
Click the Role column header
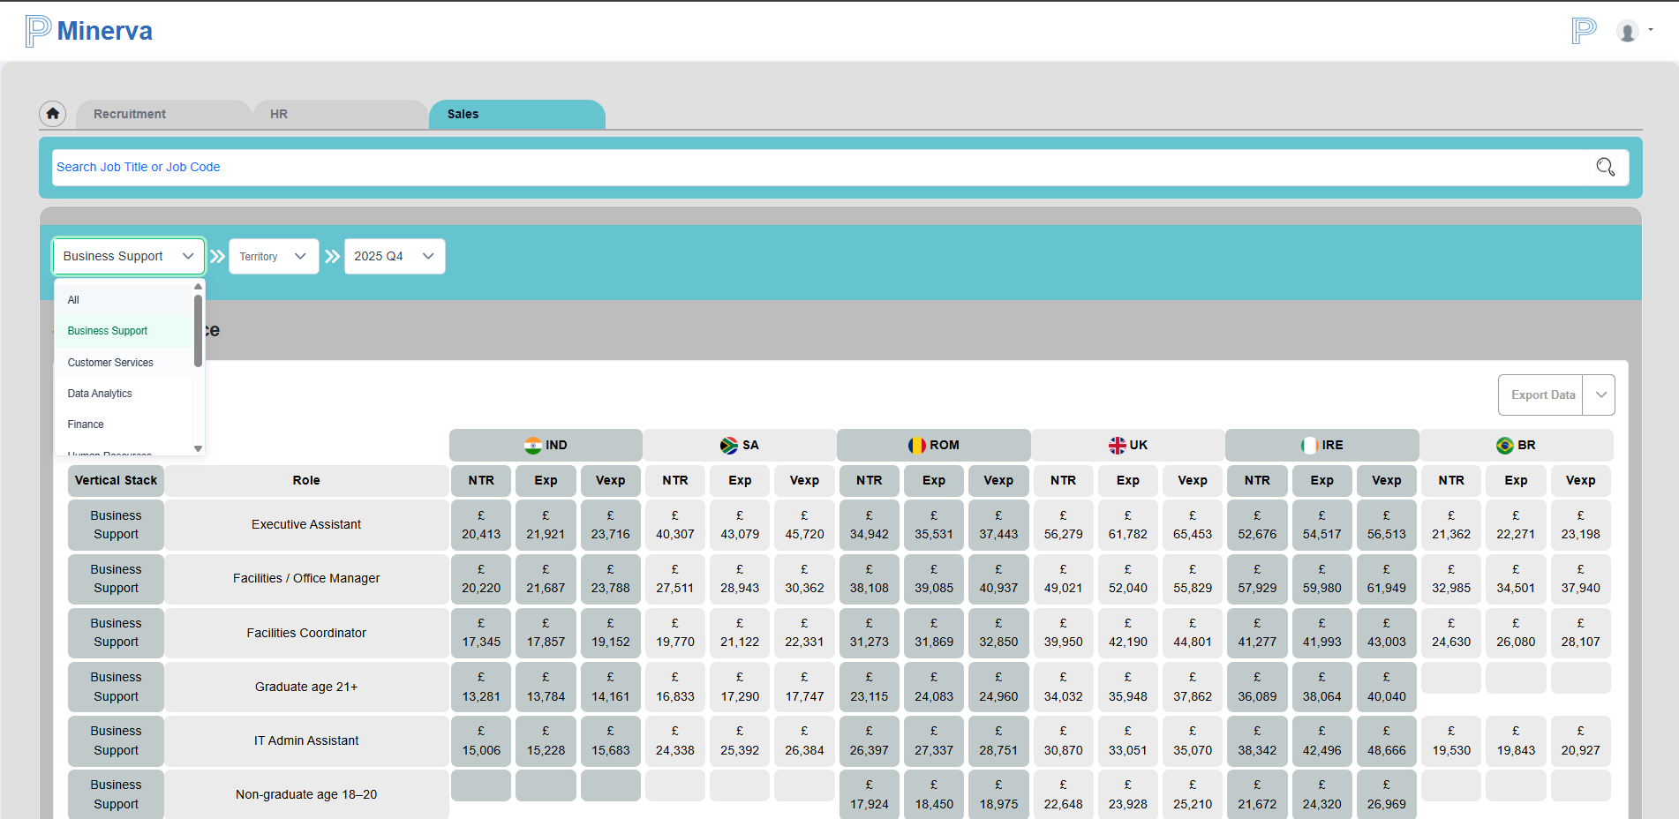point(306,480)
